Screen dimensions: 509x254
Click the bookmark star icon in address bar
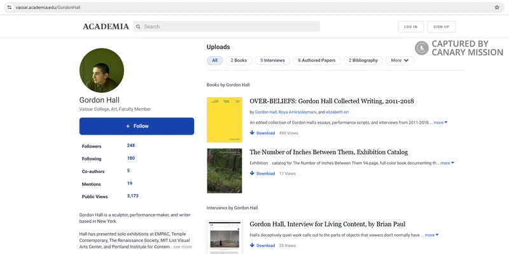click(497, 7)
